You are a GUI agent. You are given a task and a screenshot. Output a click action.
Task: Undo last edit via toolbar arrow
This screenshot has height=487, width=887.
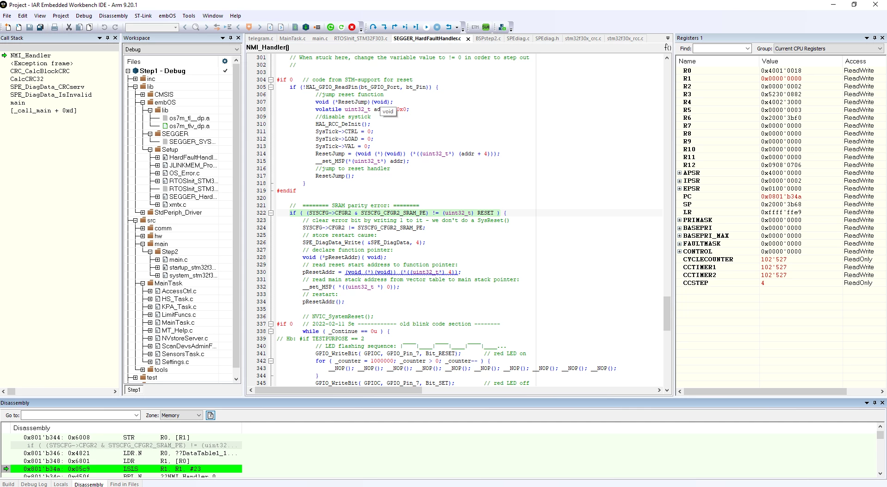105,27
